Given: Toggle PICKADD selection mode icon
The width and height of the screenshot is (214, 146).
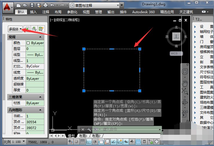Looking at the screenshot, I should pos(27,29).
